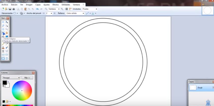214x106 pixels.
Task: Toggle the pixel grid icon
Action: click(x=67, y=9)
